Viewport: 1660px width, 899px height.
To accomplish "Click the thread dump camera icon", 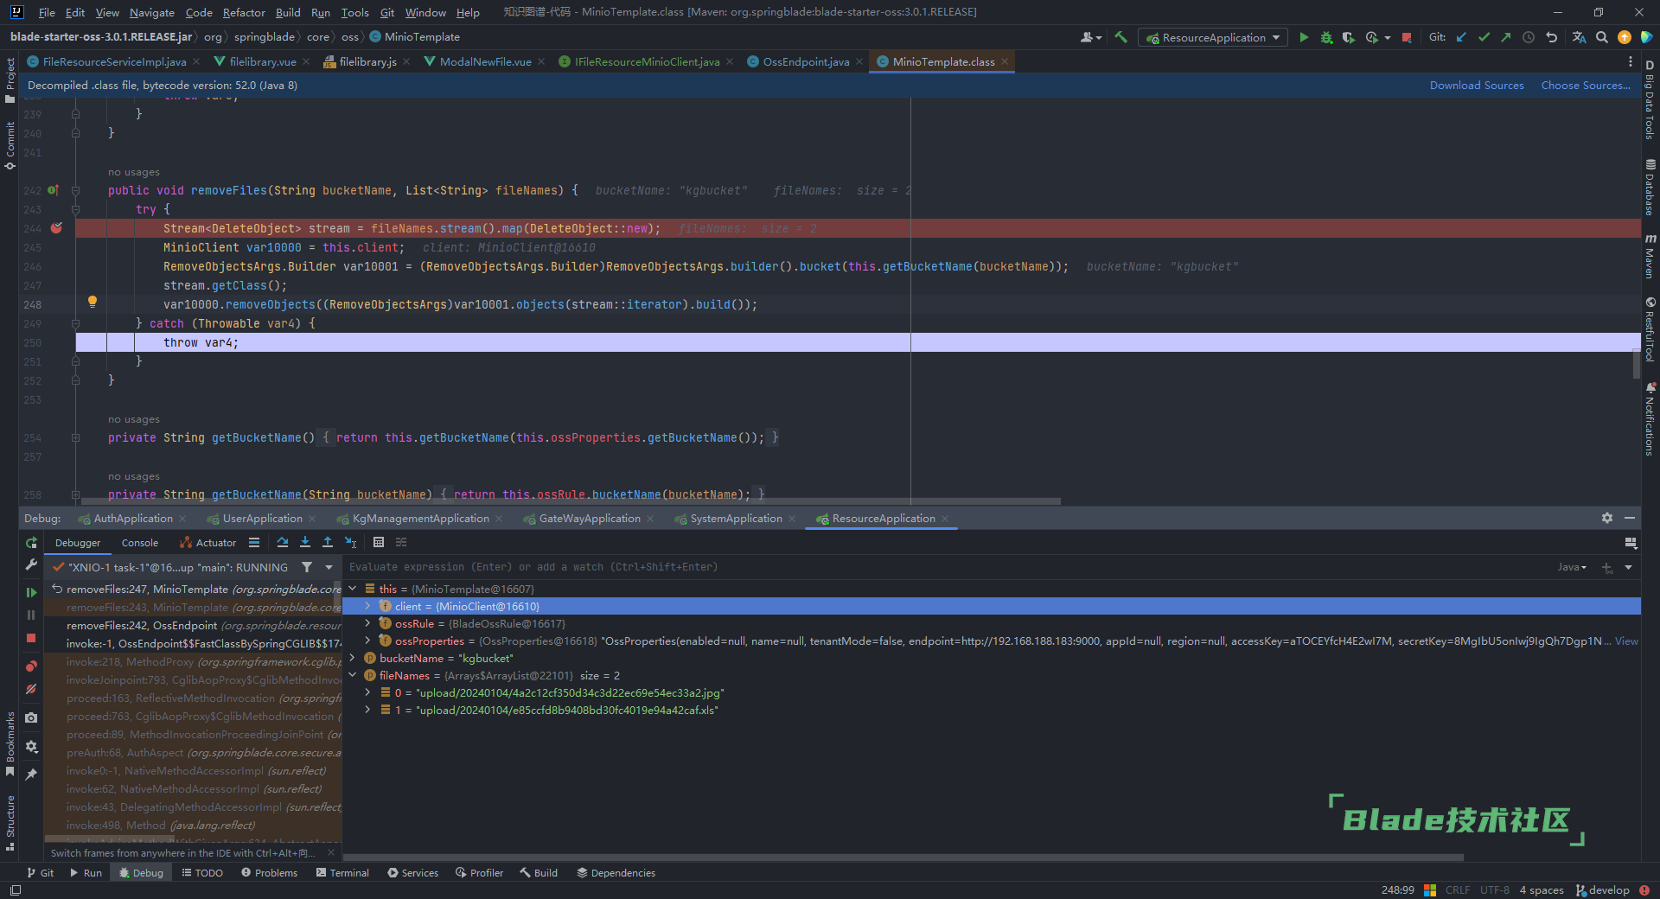I will coord(31,717).
